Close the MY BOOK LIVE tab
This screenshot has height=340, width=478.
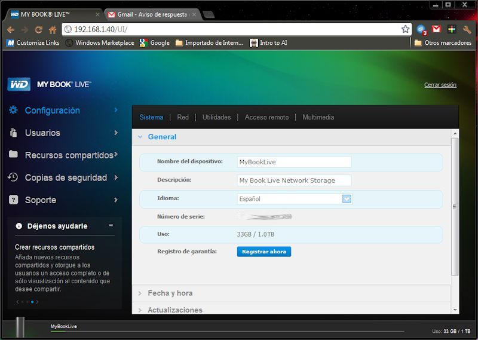pyautogui.click(x=97, y=14)
